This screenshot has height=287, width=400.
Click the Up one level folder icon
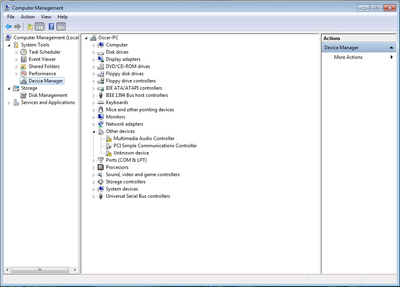pyautogui.click(x=30, y=26)
